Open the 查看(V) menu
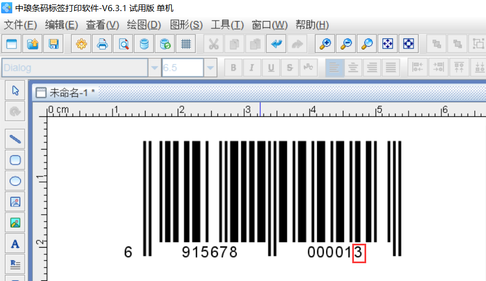Screen dimensions: 486x281 (x=103, y=24)
